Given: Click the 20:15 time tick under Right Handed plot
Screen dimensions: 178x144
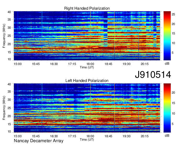Looking at the screenshot, I should tap(144, 64).
